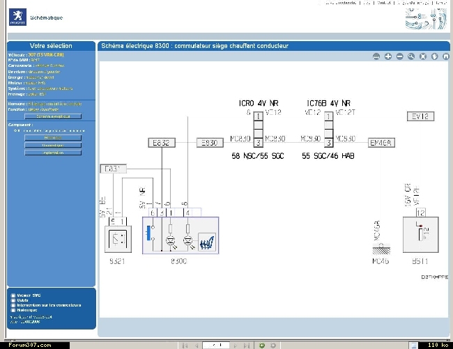The height and width of the screenshot is (349, 453).
Task: Click the ICR0 4V NR connector label
Action: click(259, 103)
